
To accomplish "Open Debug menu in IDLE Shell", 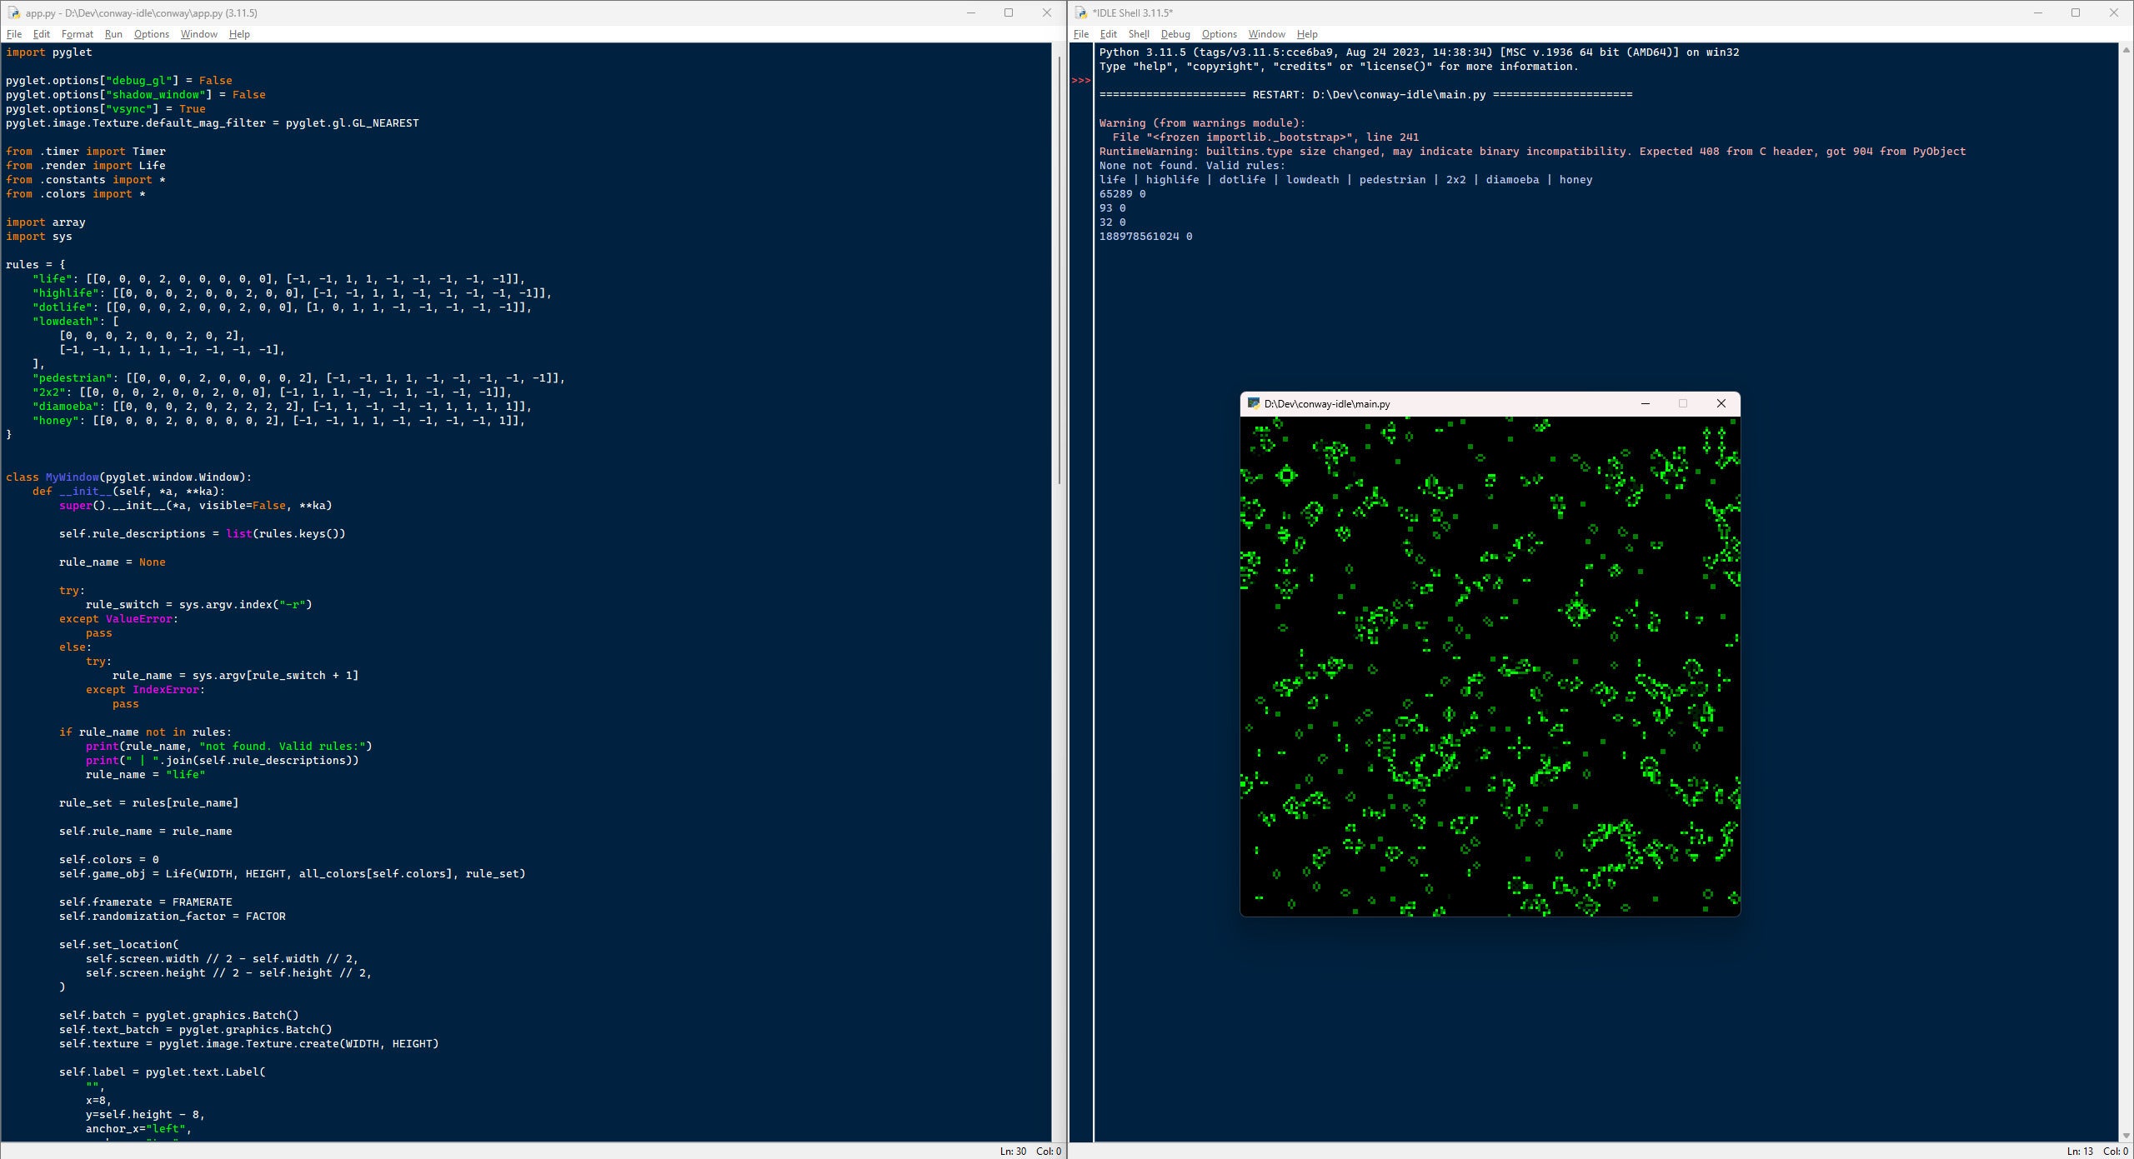I will click(x=1175, y=34).
